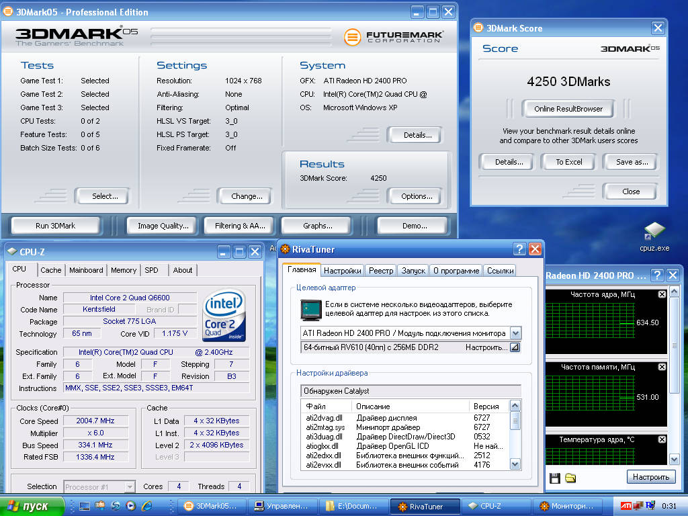Switch to Управлен... taskbar button

284,507
